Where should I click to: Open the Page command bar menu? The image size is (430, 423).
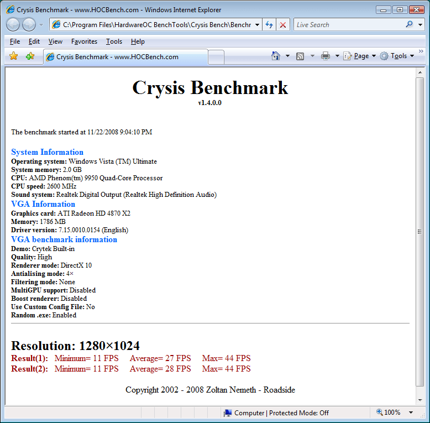tap(359, 56)
